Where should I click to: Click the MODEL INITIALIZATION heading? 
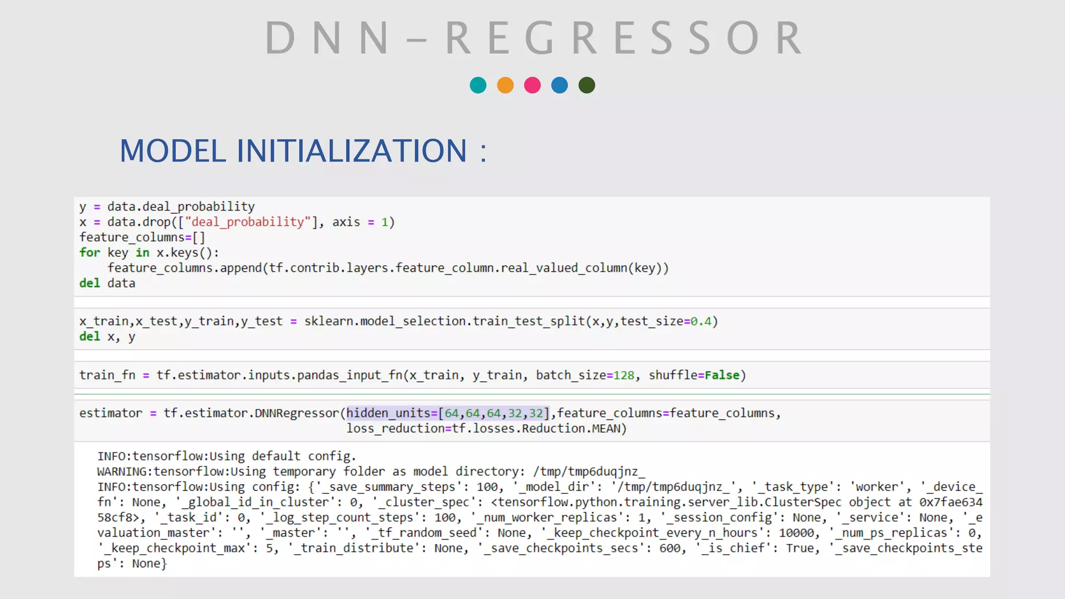point(303,151)
